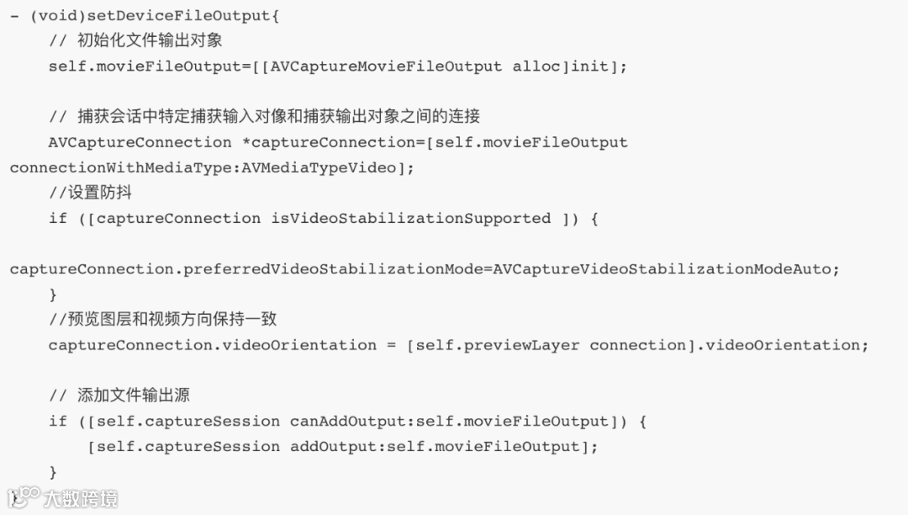Click the 初始化文件输出对象 comment line

tap(135, 40)
